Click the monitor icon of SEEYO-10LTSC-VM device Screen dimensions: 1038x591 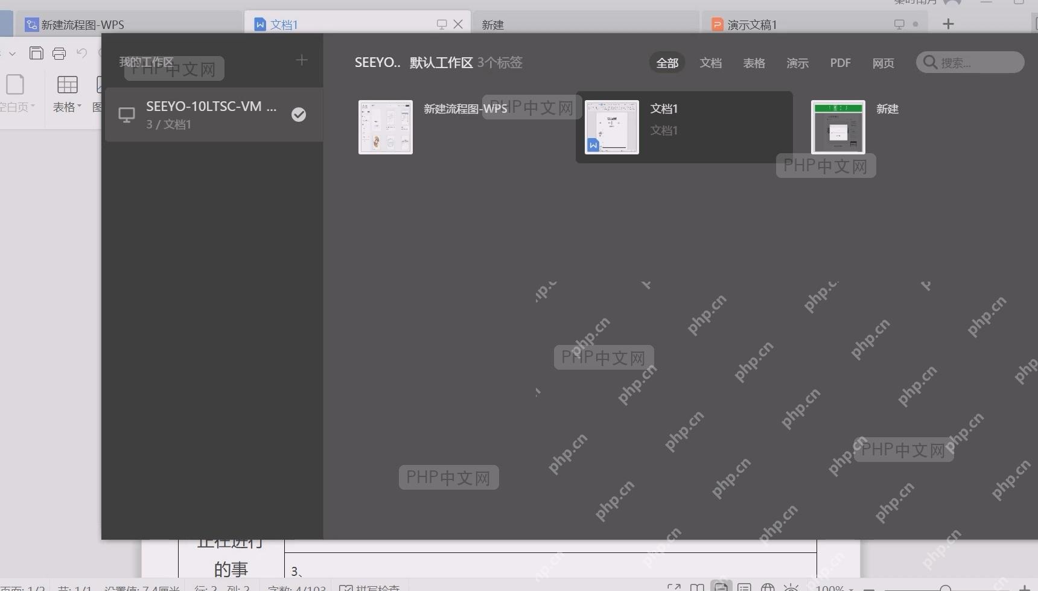(x=127, y=115)
